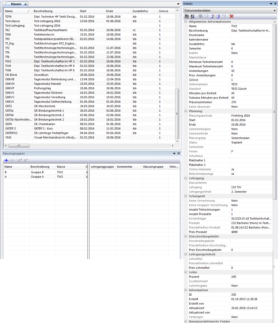
Task: Click the G+ add group icon
Action: 20,160
